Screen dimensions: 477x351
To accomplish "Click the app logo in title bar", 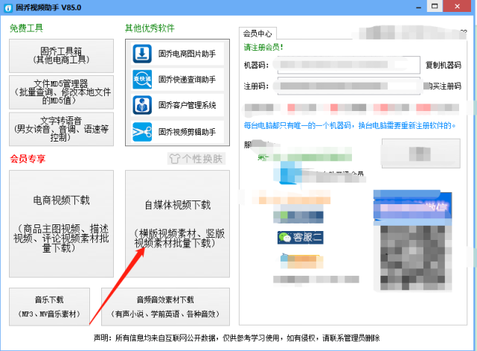I will tap(8, 7).
